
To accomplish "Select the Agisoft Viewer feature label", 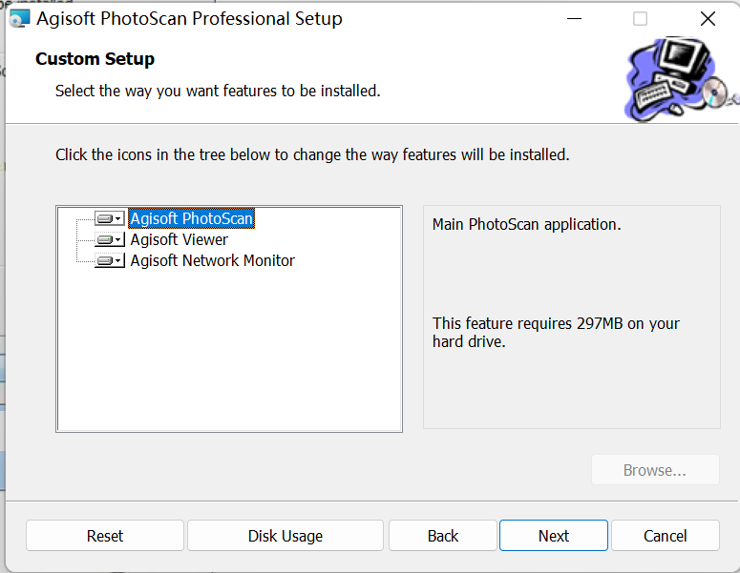I will 180,240.
